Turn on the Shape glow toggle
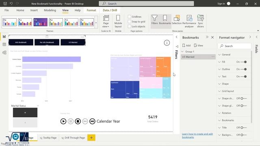The width and height of the screenshot is (260, 146). [x=244, y=105]
